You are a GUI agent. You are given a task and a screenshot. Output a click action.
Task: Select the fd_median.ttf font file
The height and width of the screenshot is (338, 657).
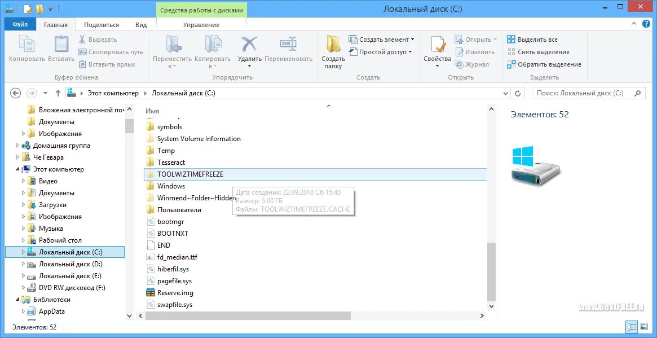(177, 257)
